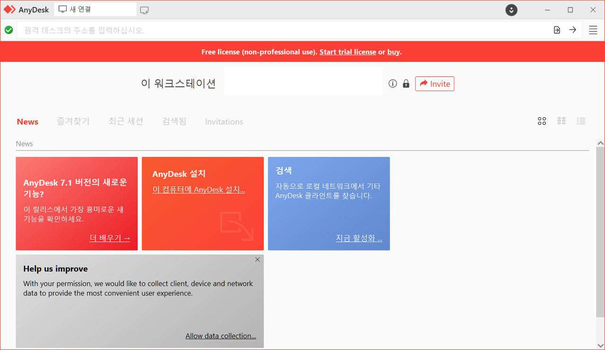Select the News tab
Screen dimensions: 605x350
27,122
